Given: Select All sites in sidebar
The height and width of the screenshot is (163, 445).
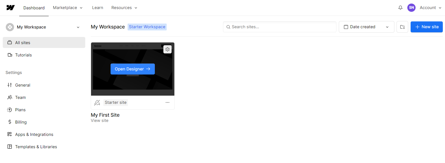Looking at the screenshot, I should click(44, 42).
